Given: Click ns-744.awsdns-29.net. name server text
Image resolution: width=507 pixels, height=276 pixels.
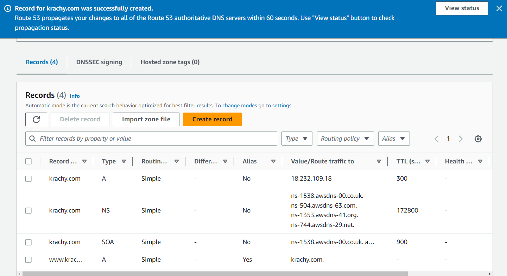Looking at the screenshot, I should coord(323,225).
